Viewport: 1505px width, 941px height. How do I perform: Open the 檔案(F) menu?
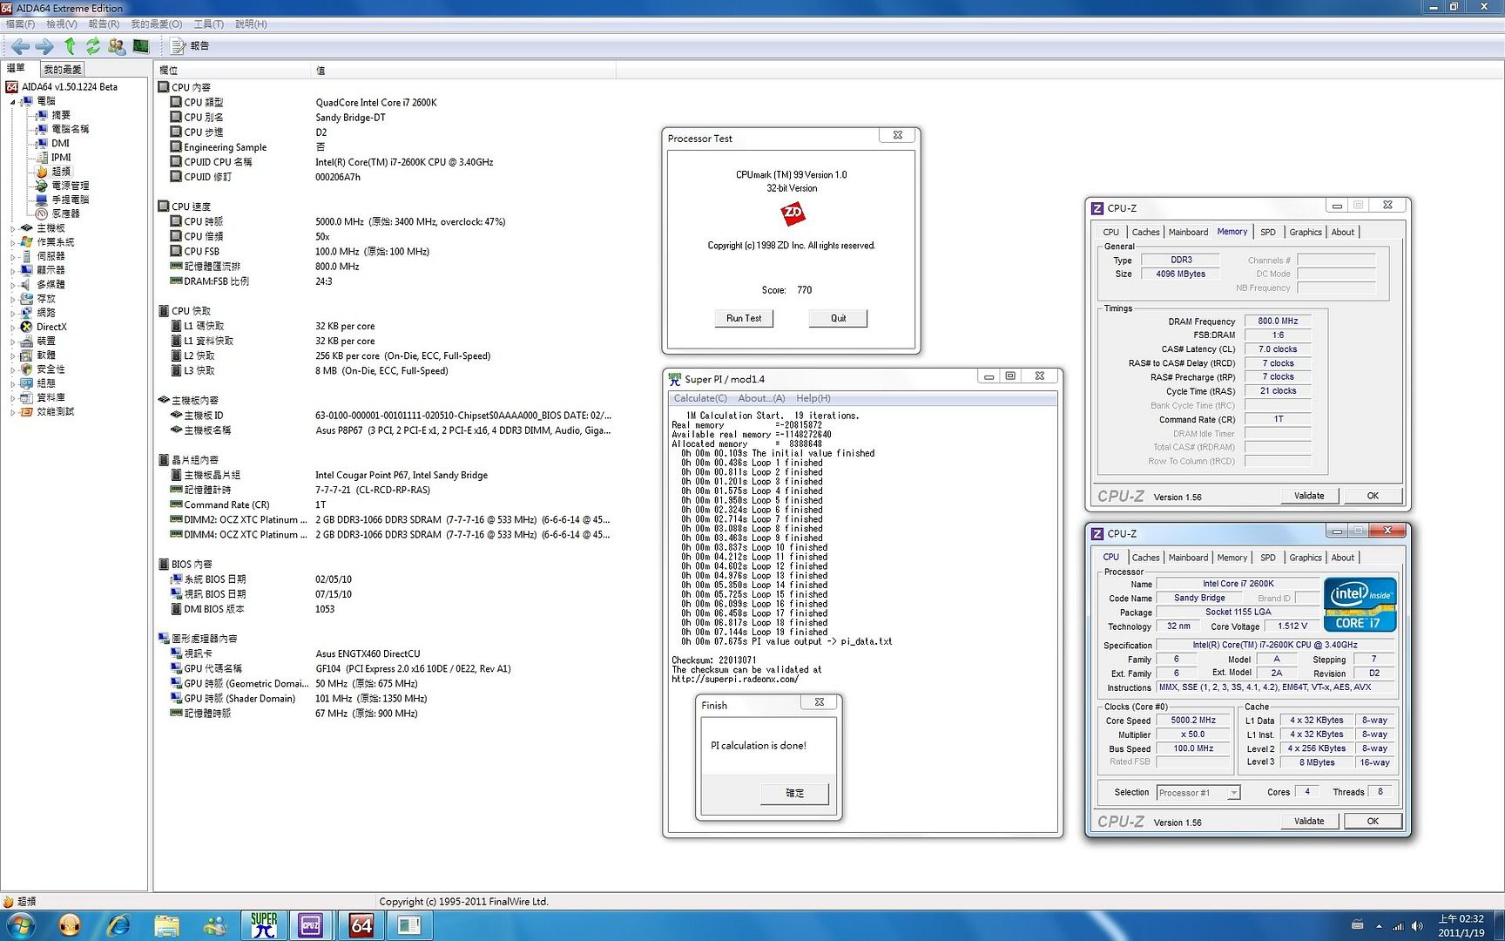click(x=21, y=24)
